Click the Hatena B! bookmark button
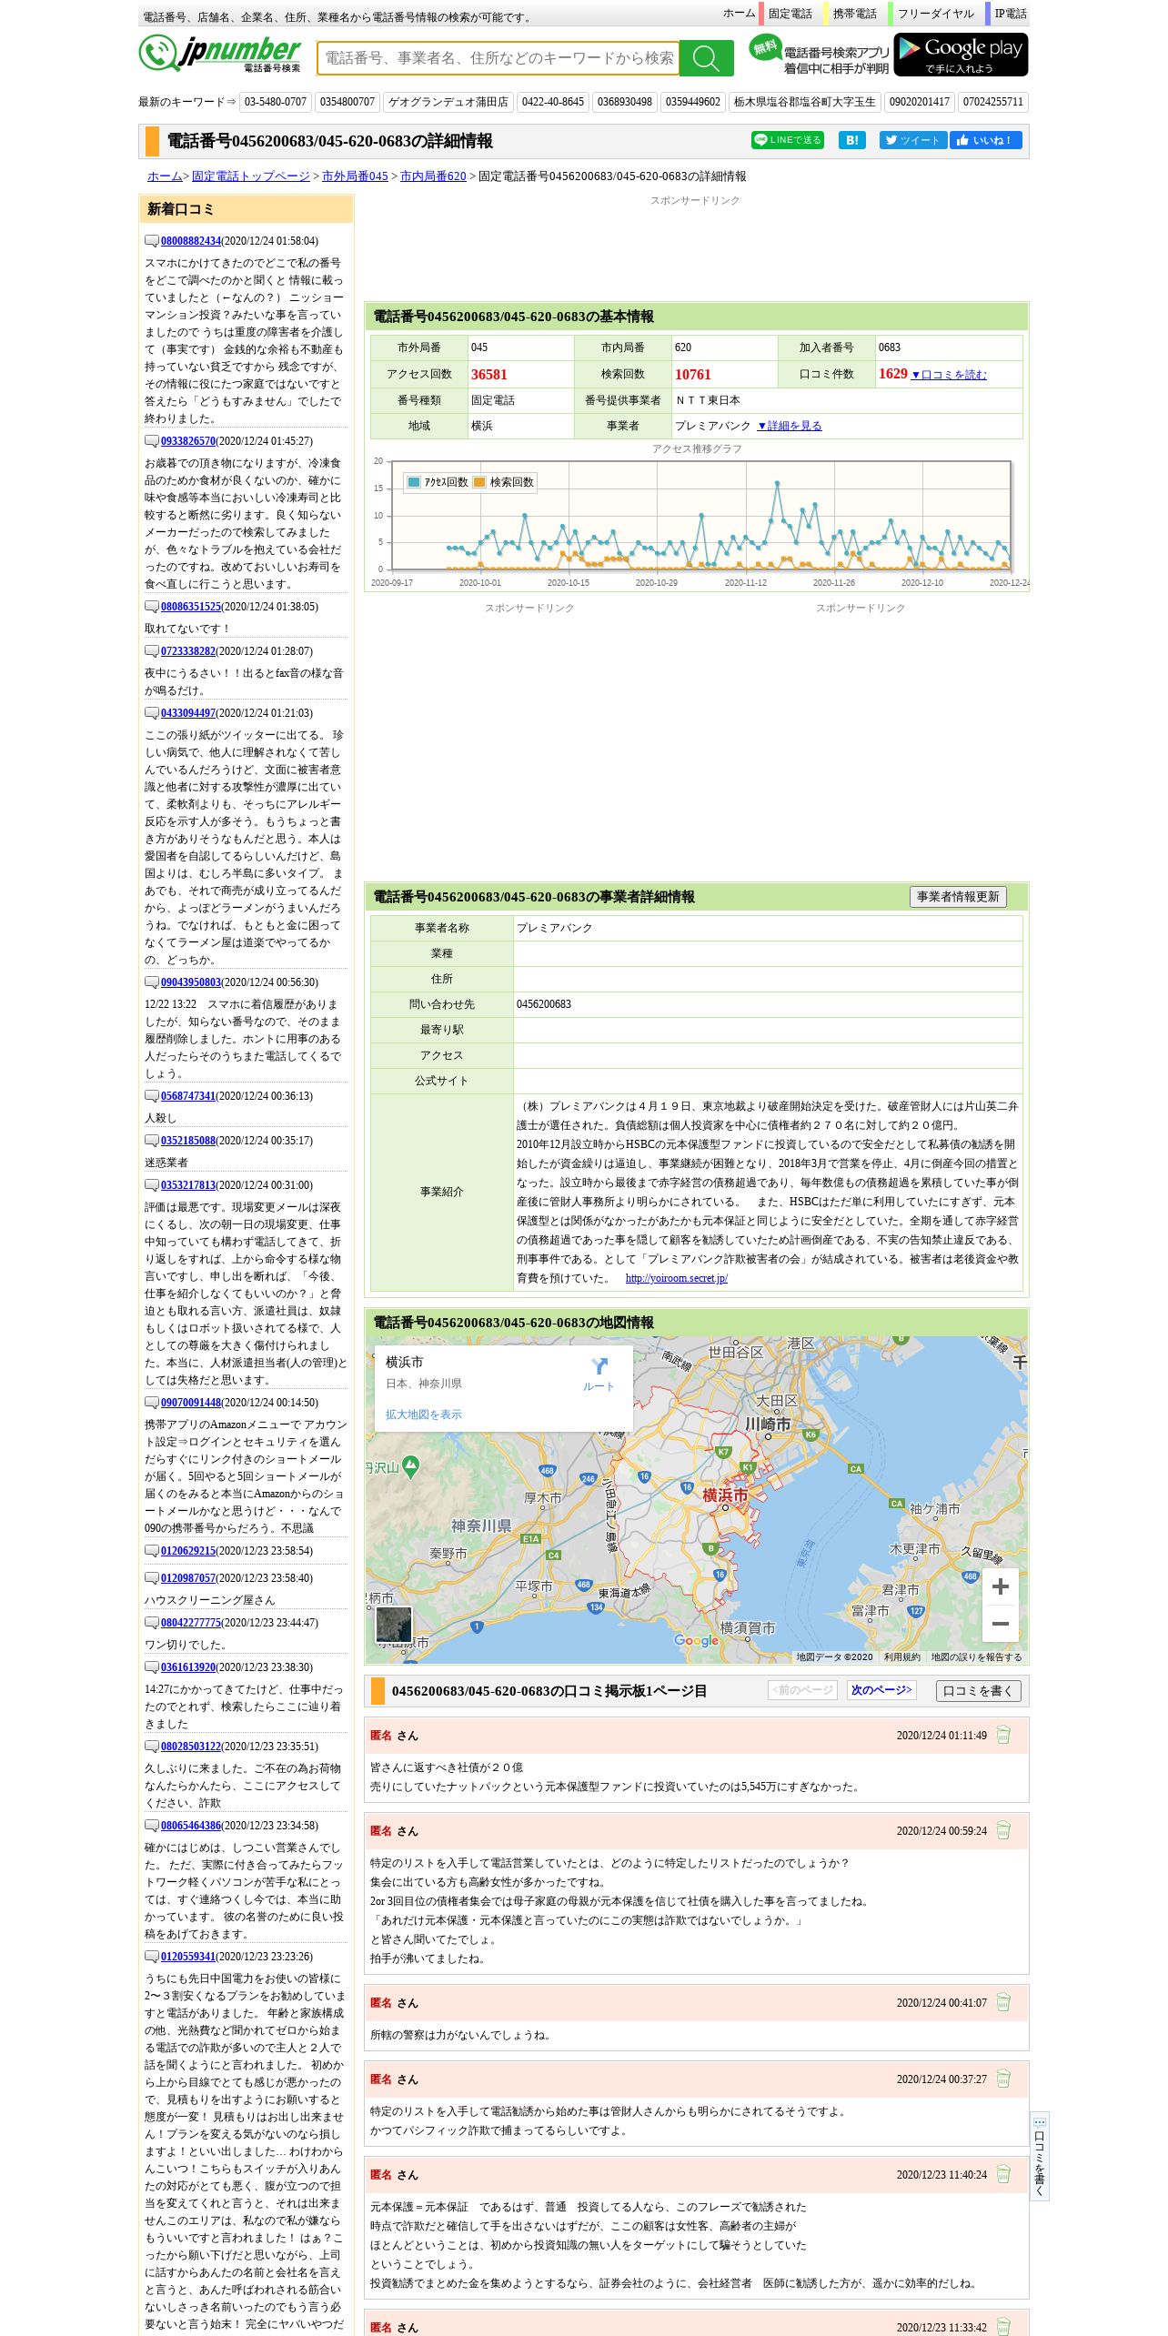The width and height of the screenshot is (1168, 2336). coord(851,140)
